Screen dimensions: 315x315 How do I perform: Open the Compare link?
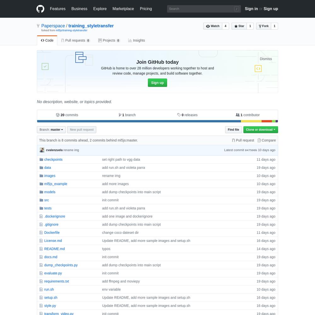click(266, 140)
